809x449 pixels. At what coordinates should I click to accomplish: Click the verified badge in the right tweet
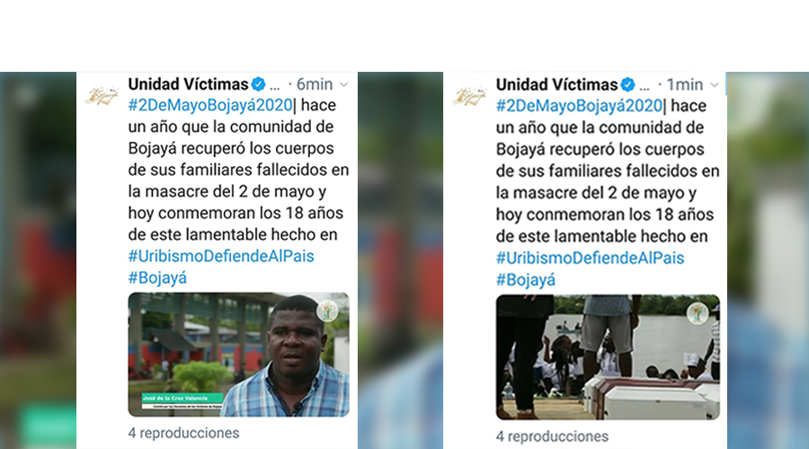click(x=628, y=84)
